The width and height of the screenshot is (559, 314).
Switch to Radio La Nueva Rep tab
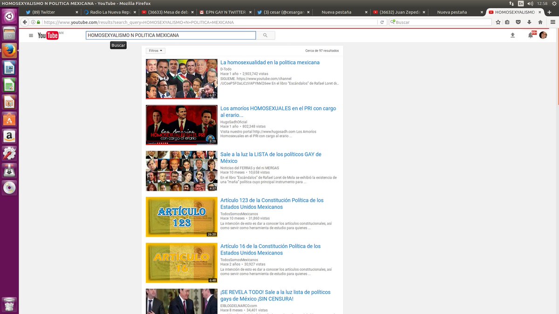110,12
